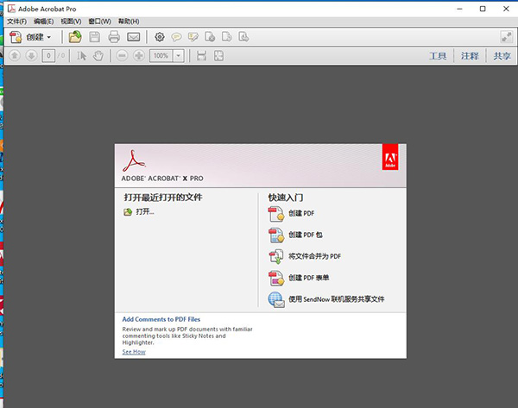Select the Highlight text icon

tap(193, 37)
